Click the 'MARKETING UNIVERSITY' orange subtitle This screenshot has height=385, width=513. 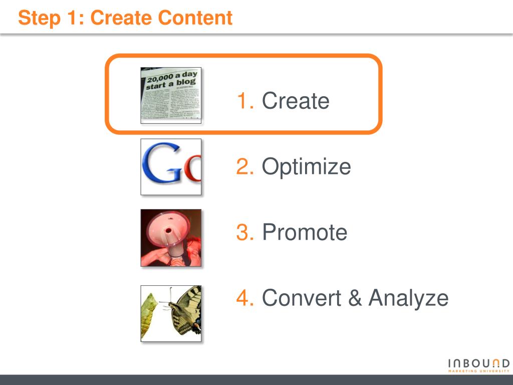coord(478,371)
